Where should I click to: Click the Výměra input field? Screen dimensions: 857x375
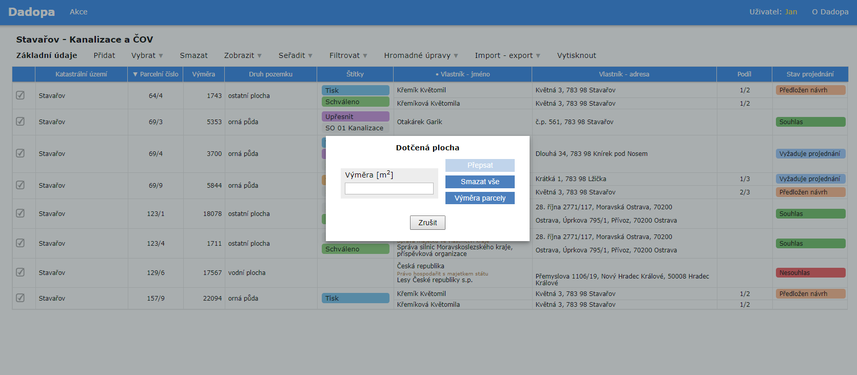pyautogui.click(x=389, y=189)
